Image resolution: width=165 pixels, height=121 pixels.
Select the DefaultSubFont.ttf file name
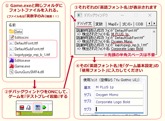click(29, 49)
